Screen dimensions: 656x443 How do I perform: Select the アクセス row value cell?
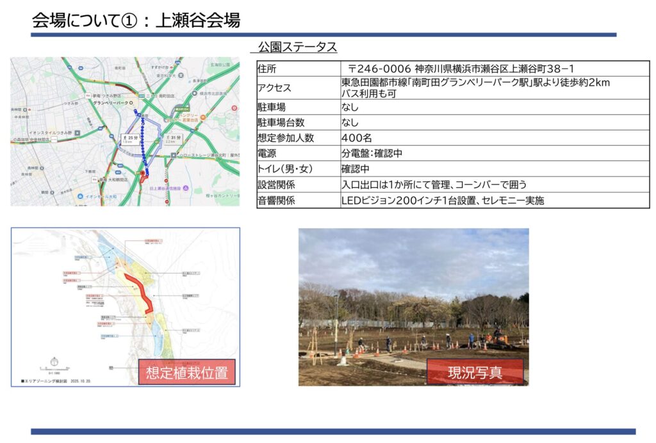coord(494,88)
